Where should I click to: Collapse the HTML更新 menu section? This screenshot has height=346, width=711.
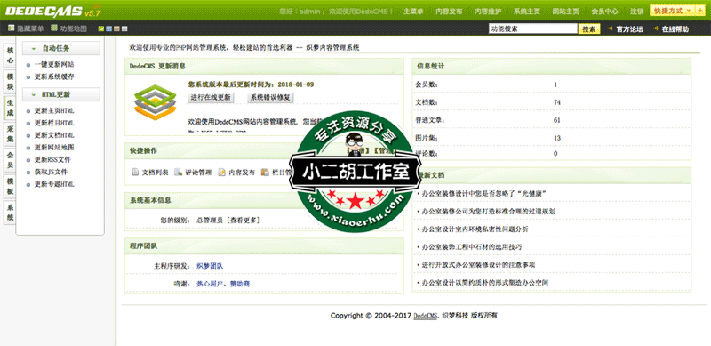coord(60,94)
